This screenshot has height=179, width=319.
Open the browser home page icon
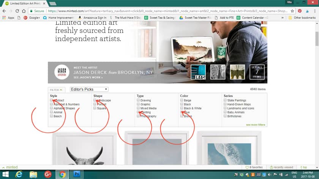[x=24, y=11]
